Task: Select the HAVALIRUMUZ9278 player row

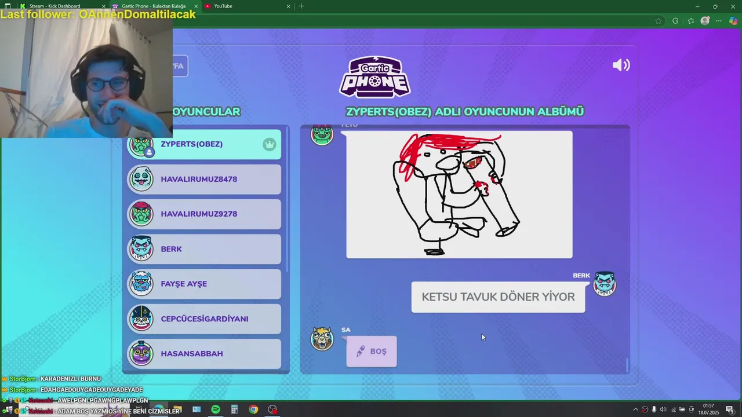Action: [204, 214]
